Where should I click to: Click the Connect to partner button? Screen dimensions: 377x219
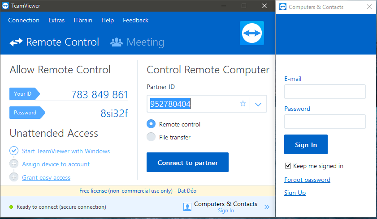click(x=187, y=162)
